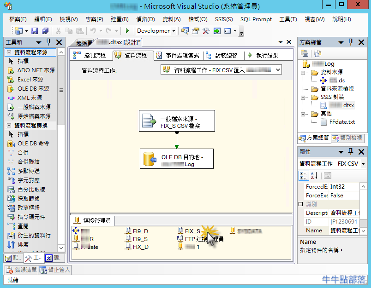371x288 pixels.
Task: Collapse the SSIS 封裝 folder node
Action: 303,97
